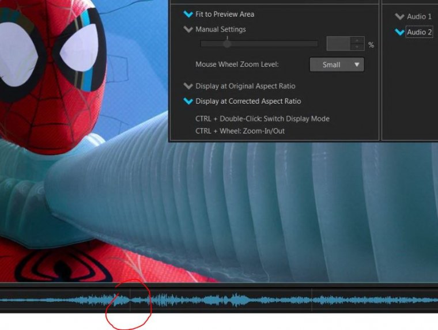438x330 pixels.
Task: Choose the Audio 2 track
Action: tap(413, 32)
